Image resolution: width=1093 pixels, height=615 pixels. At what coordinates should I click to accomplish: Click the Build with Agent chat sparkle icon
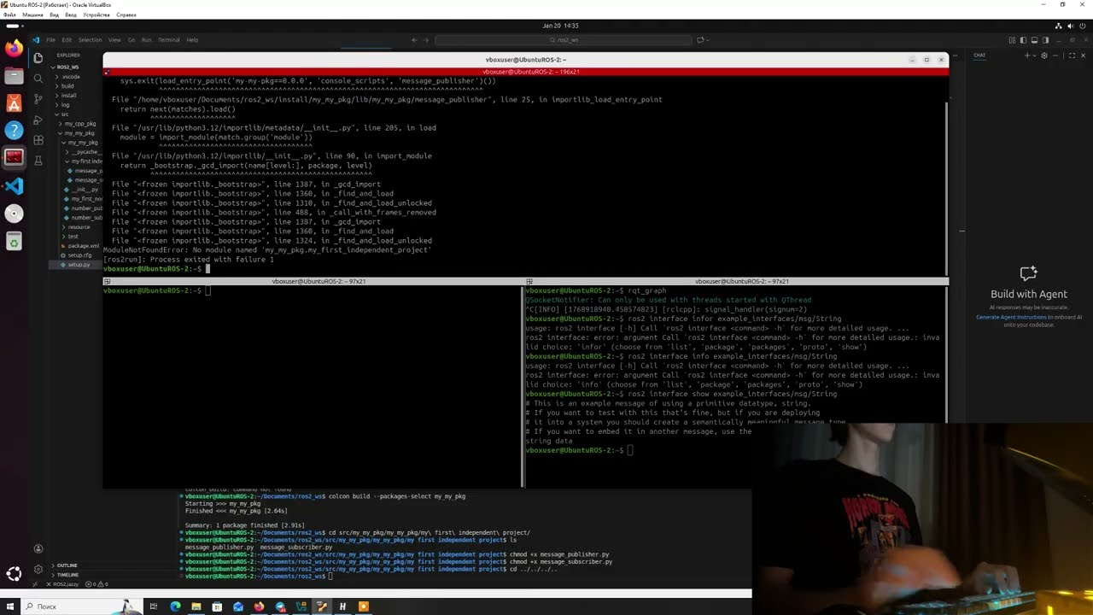(x=1028, y=273)
